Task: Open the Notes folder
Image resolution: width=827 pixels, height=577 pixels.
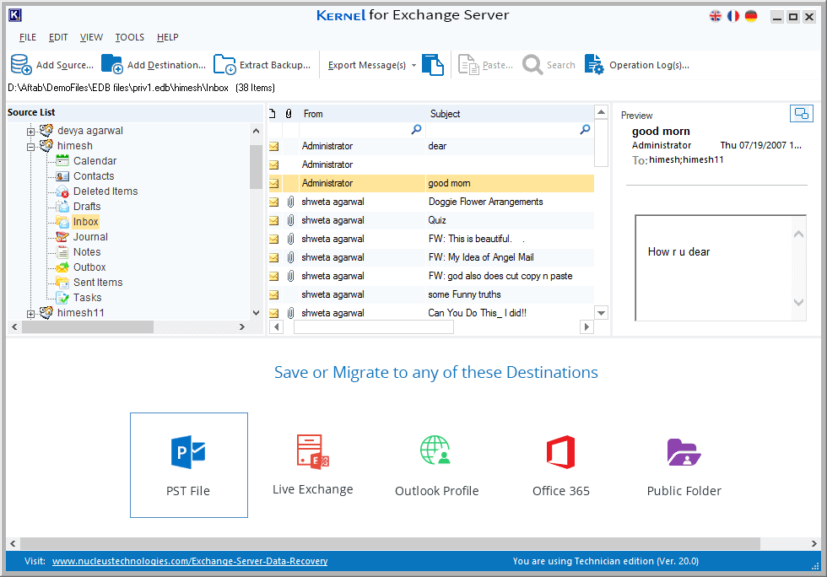Action: 86,252
